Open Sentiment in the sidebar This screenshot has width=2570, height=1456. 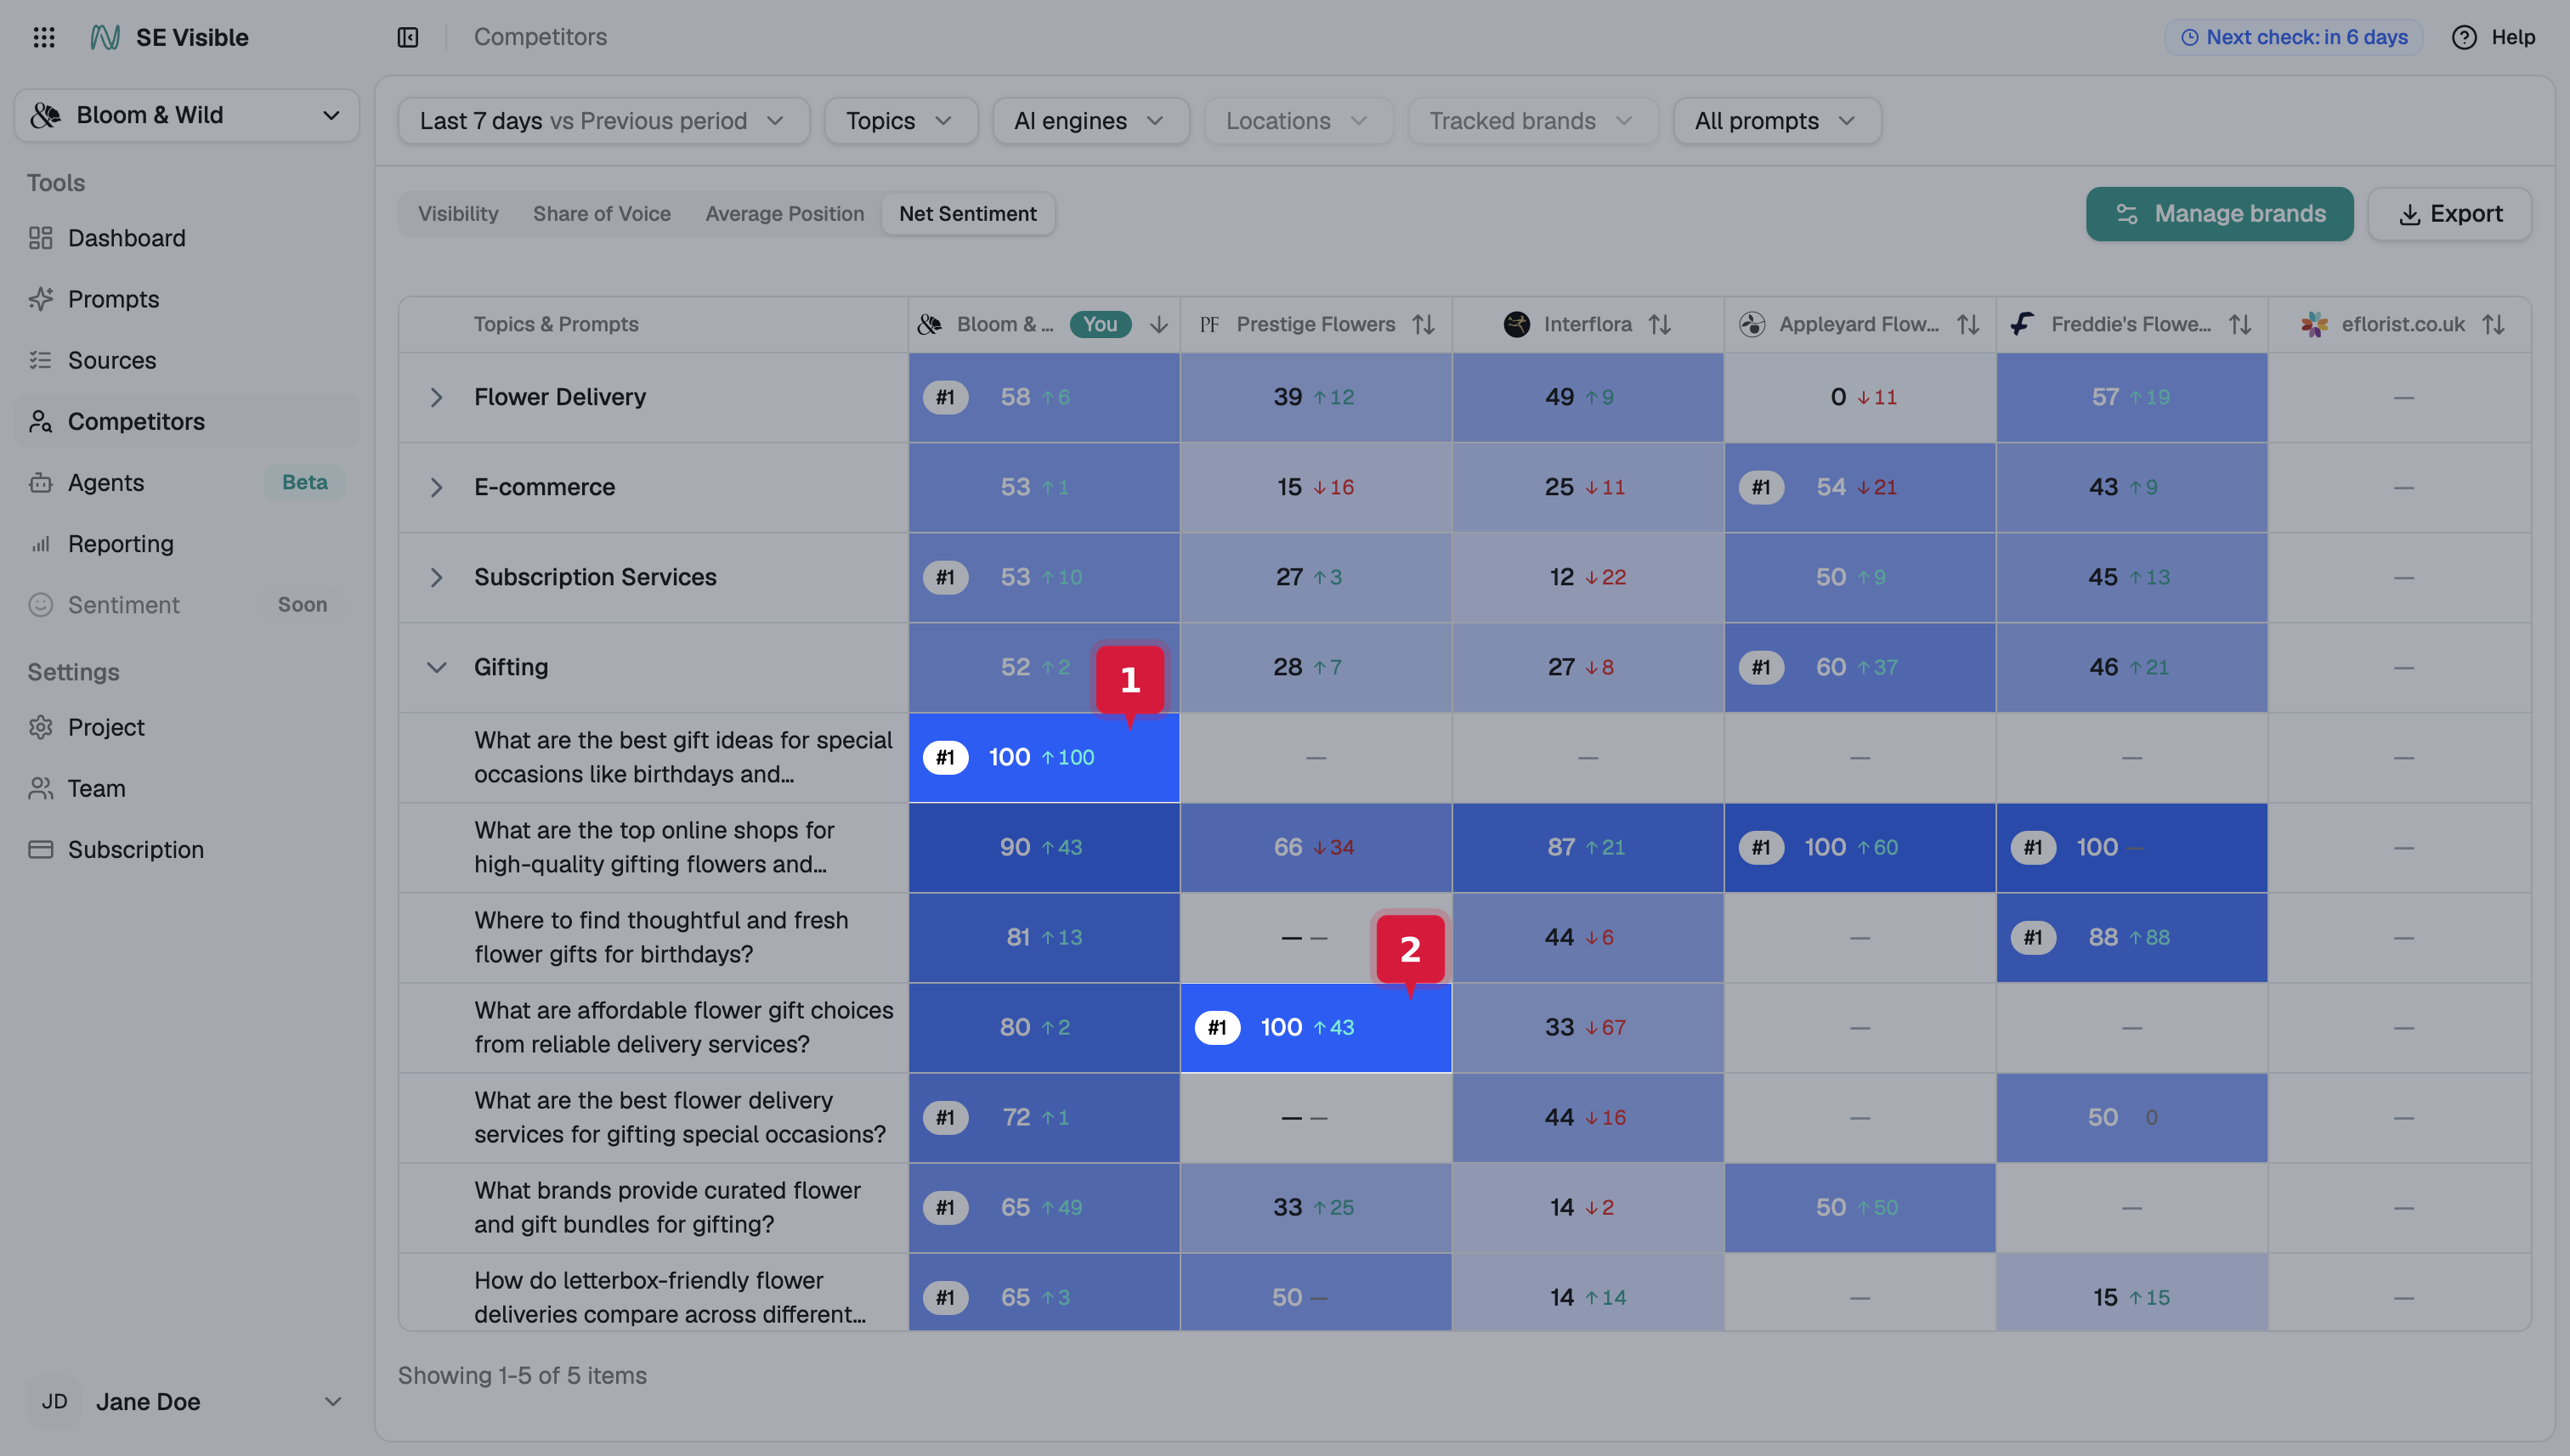pos(187,605)
